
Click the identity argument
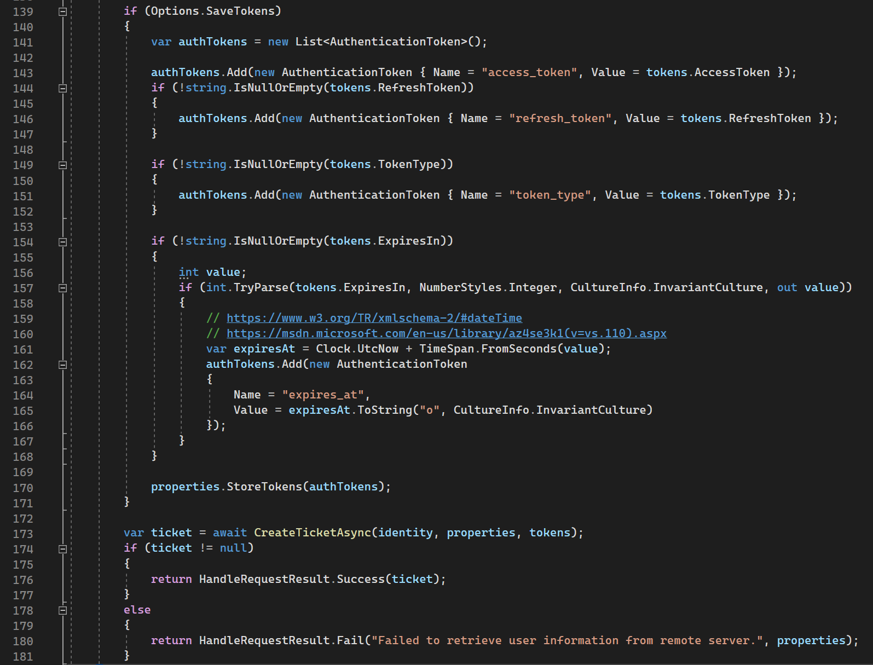click(406, 533)
